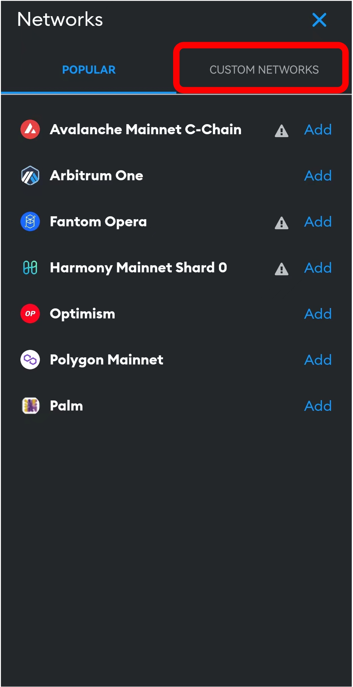The width and height of the screenshot is (353, 687).
Task: Click the Optimism OP logo icon
Action: [30, 313]
